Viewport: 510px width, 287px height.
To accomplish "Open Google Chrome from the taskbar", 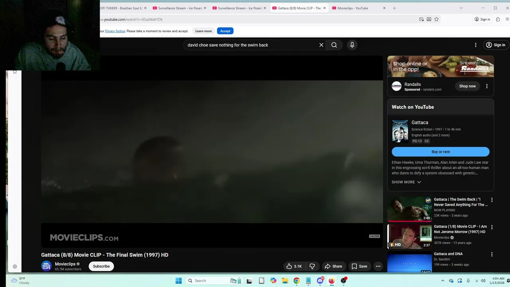I will (296, 281).
